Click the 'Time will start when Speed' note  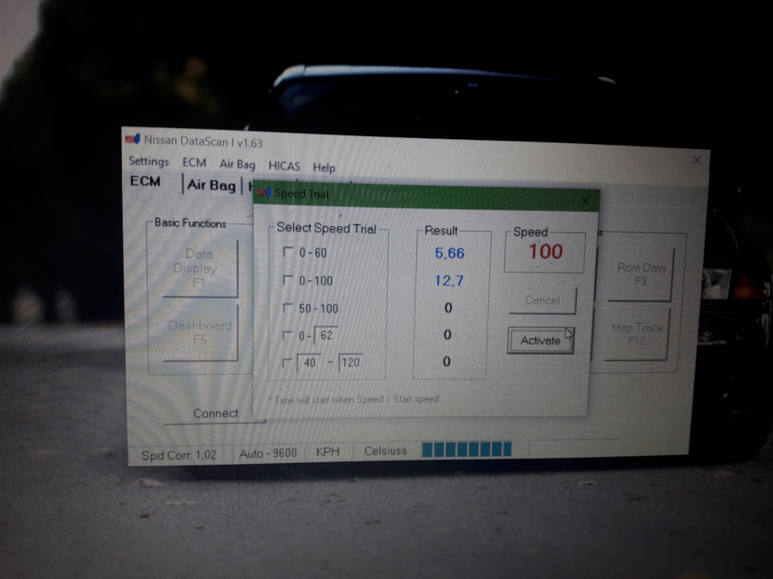coord(353,400)
